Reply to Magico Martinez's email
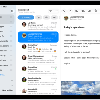This screenshot has width=100, height=100. point(76,11)
